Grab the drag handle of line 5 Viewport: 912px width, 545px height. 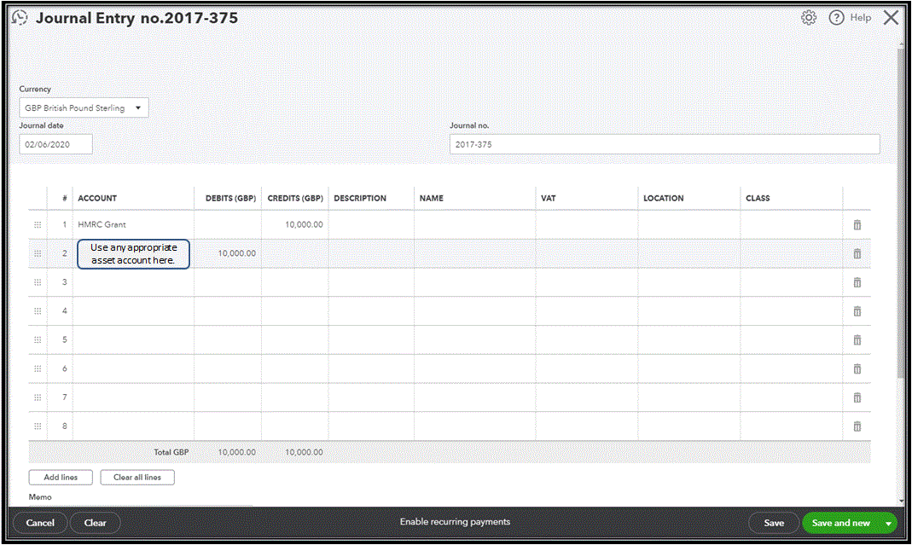click(38, 339)
